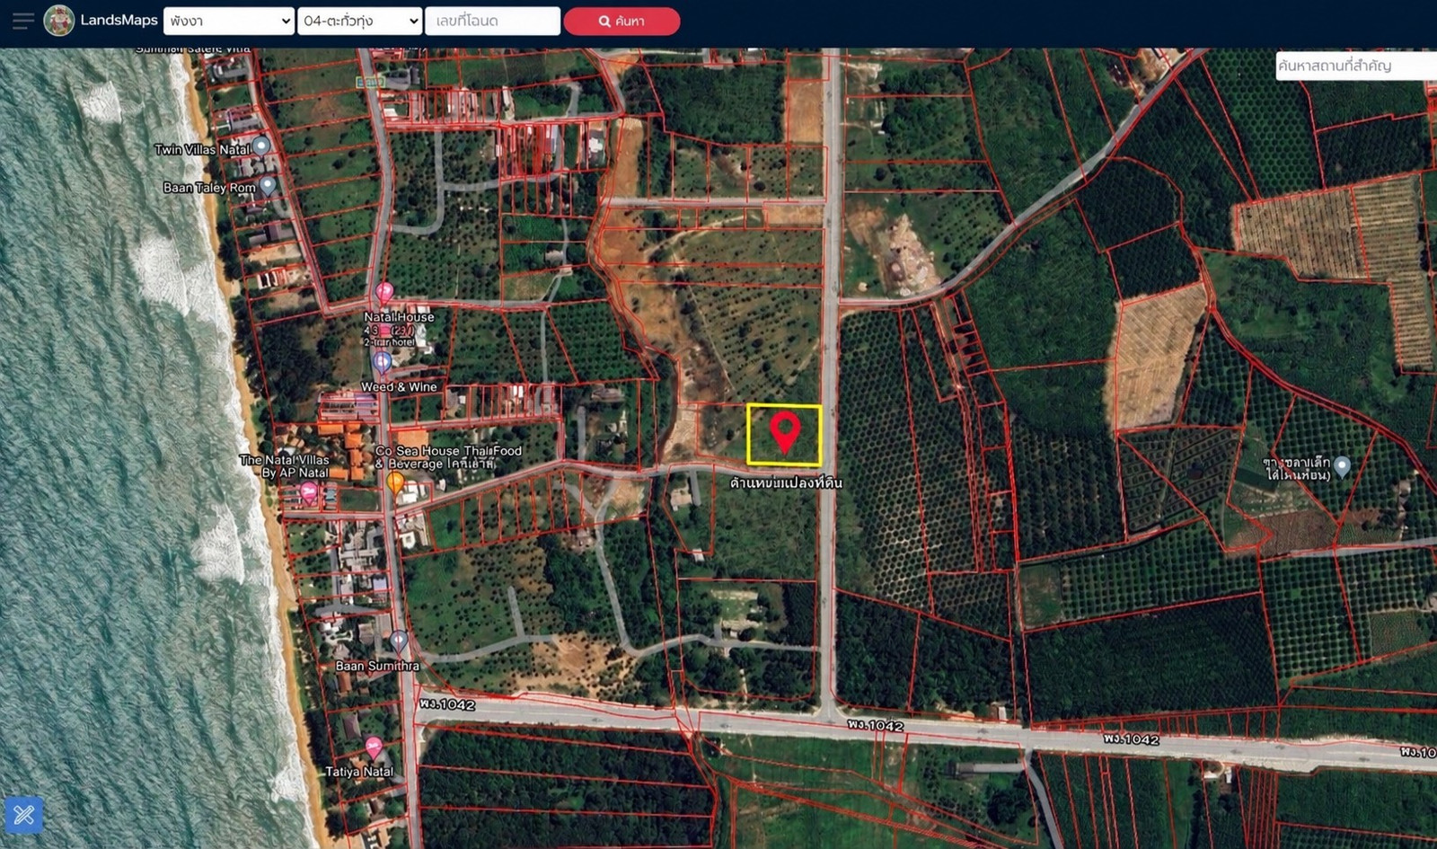Click the Natai House label text
The height and width of the screenshot is (849, 1437).
tap(399, 317)
